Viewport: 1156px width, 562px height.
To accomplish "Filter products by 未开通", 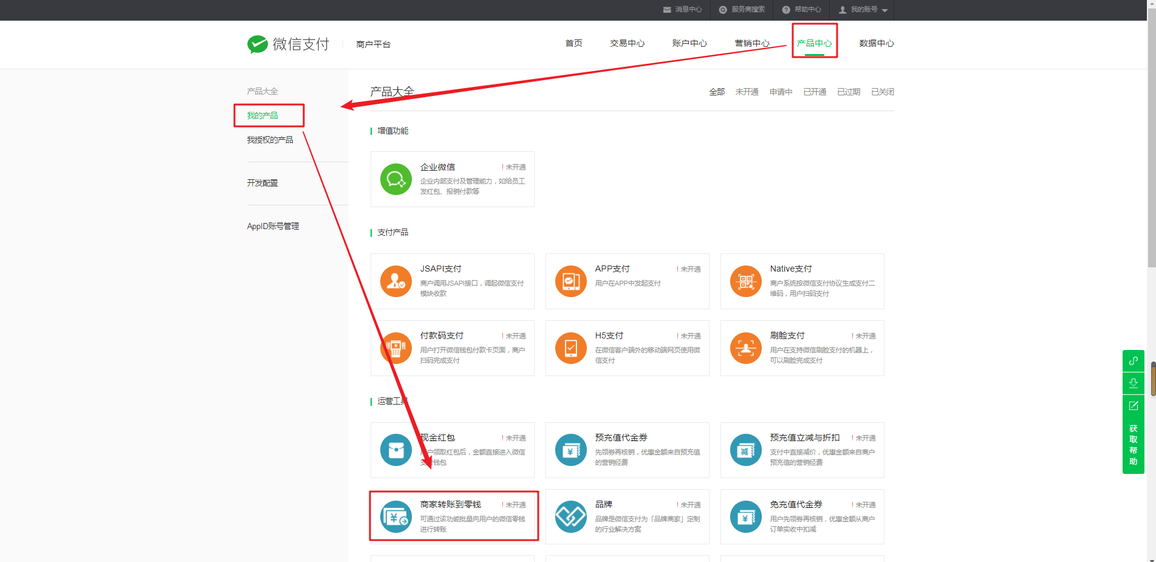I will 747,92.
